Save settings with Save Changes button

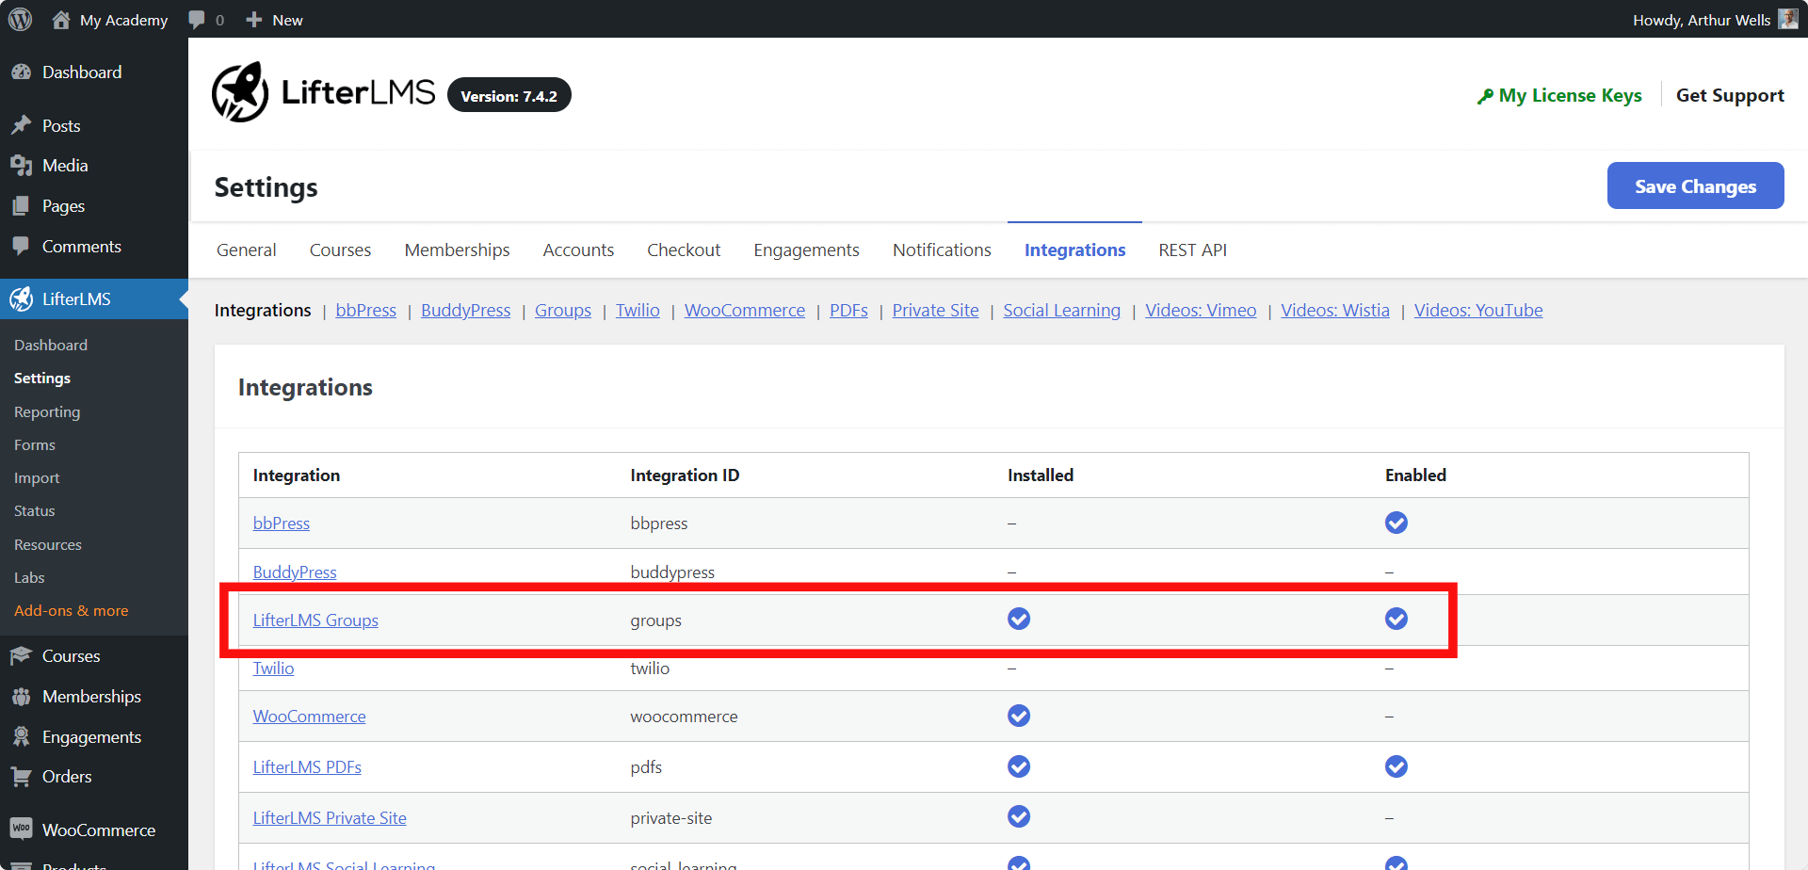click(x=1695, y=185)
